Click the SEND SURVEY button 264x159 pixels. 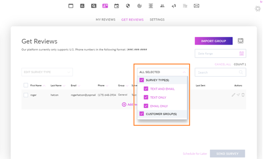[227, 154]
